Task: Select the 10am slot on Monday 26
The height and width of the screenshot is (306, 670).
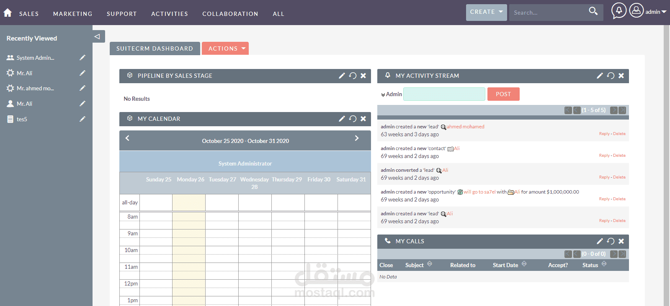Action: click(x=189, y=250)
